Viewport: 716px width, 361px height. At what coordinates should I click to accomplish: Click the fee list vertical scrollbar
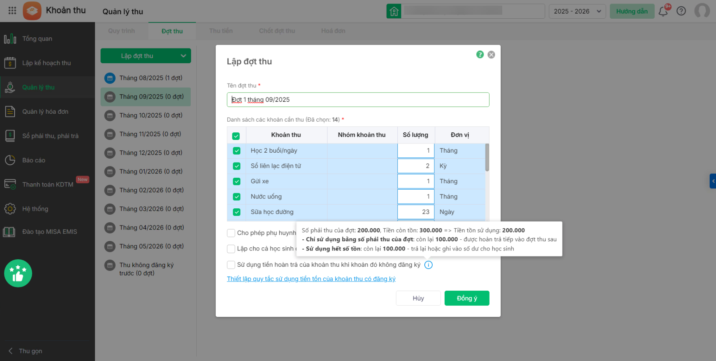coord(487,157)
